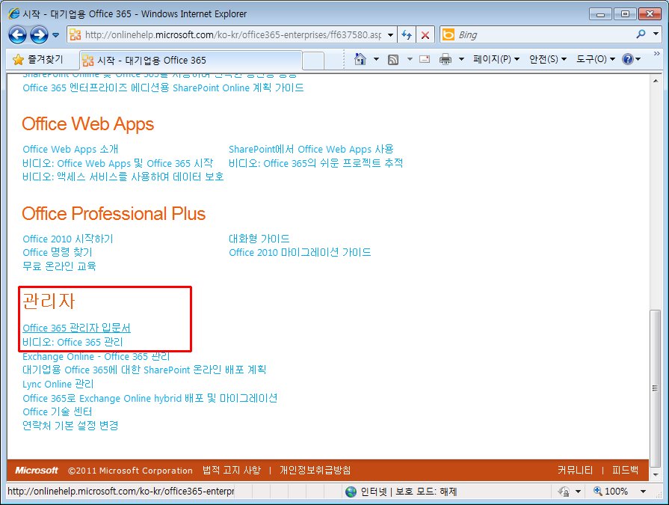The width and height of the screenshot is (669, 505).
Task: Open the SharePoint Online 계획 가이드 link
Action: pos(163,88)
